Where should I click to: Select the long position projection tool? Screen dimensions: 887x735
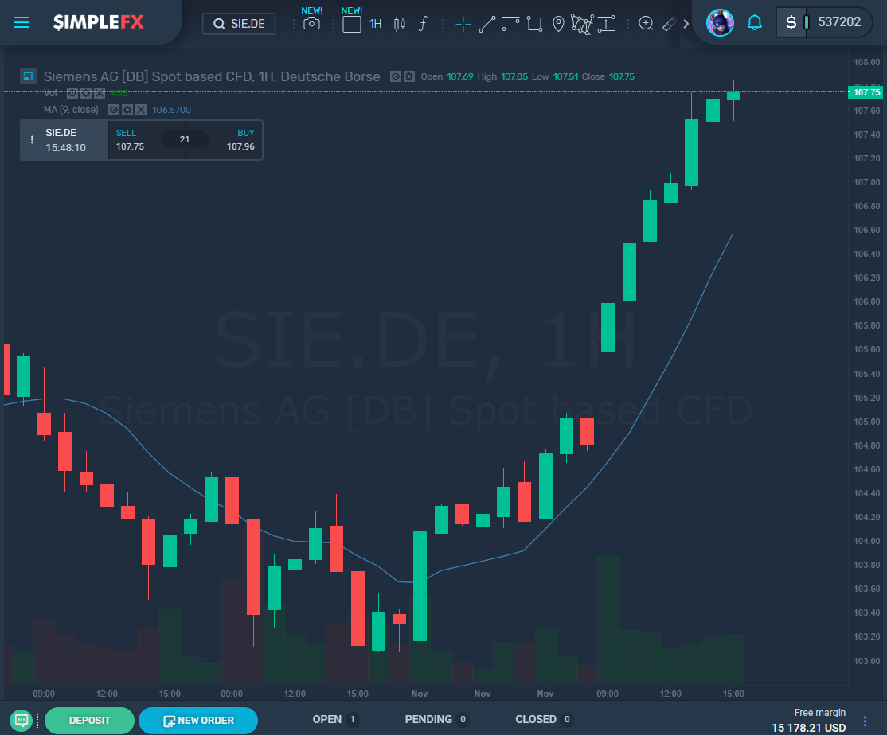(x=607, y=23)
